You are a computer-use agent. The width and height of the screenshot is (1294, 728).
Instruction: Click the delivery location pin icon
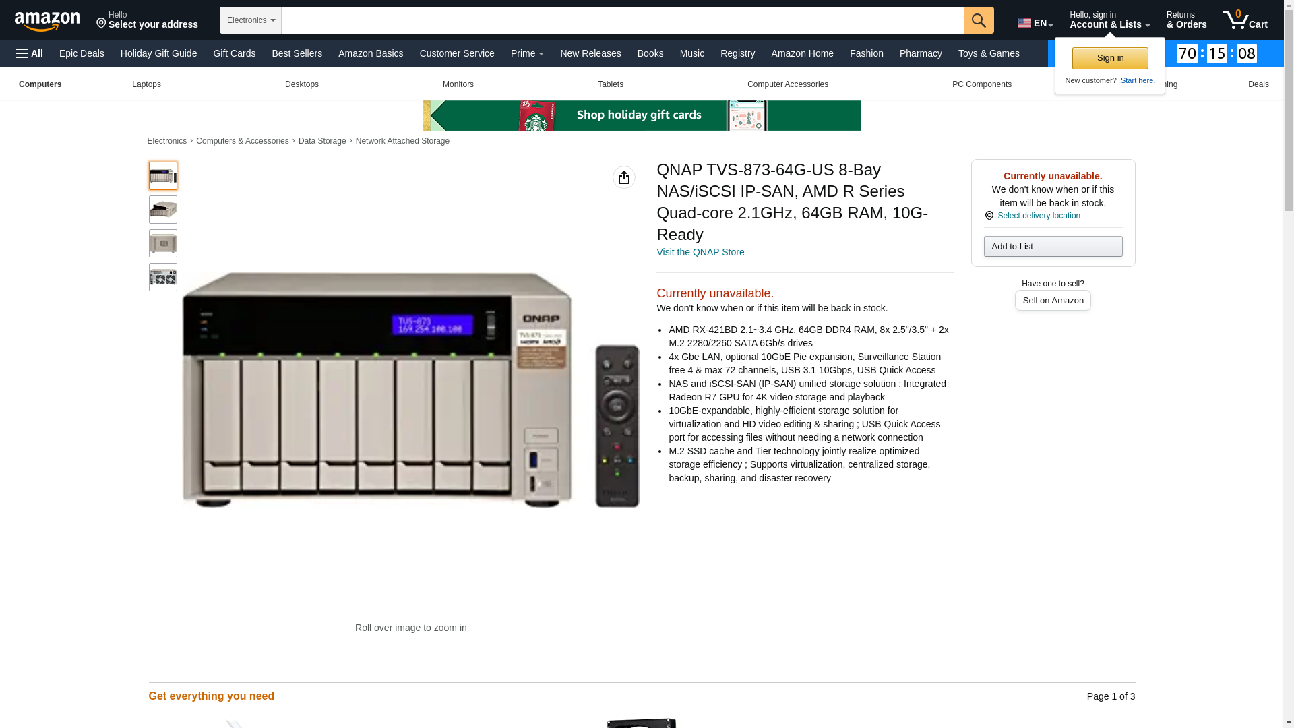[989, 216]
